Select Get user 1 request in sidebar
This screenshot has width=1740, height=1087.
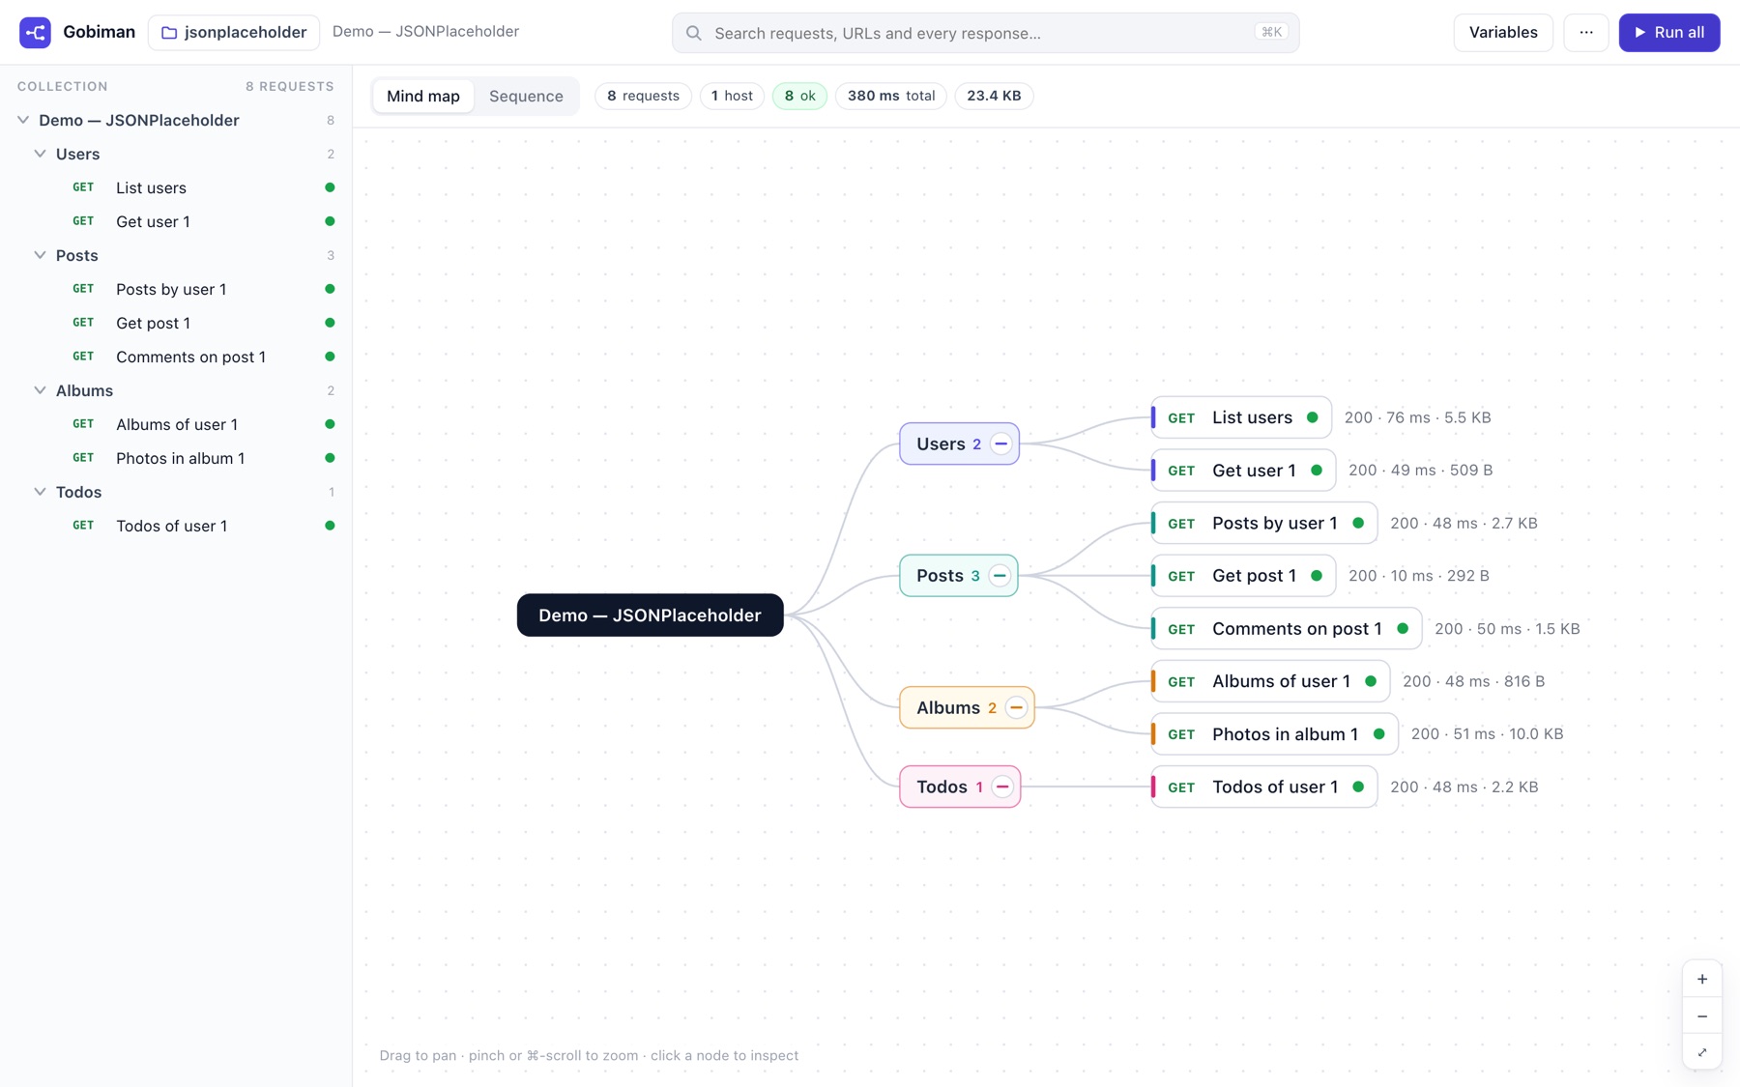pyautogui.click(x=176, y=221)
